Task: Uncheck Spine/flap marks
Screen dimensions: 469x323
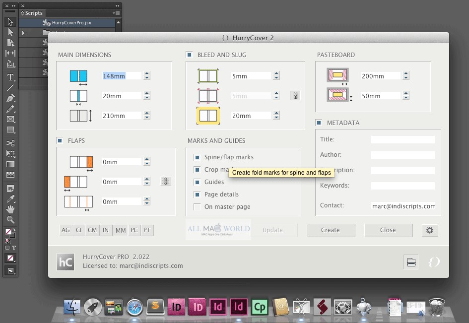Action: pyautogui.click(x=197, y=157)
